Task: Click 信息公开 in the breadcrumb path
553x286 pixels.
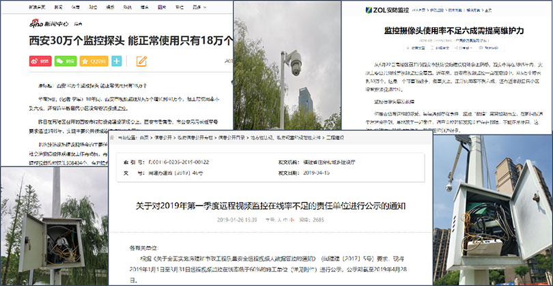Action: (x=164, y=137)
